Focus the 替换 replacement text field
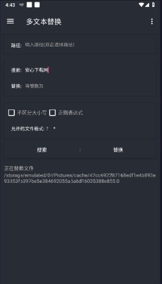Image resolution: width=162 pixels, height=284 pixels. click(90, 86)
